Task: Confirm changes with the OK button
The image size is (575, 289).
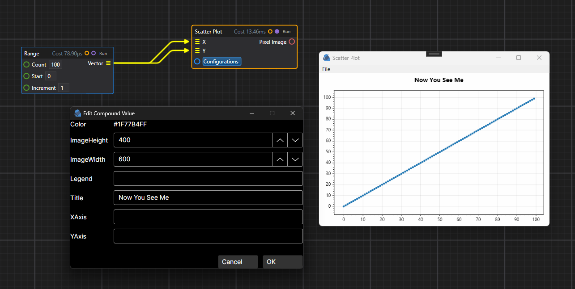Action: (x=282, y=262)
